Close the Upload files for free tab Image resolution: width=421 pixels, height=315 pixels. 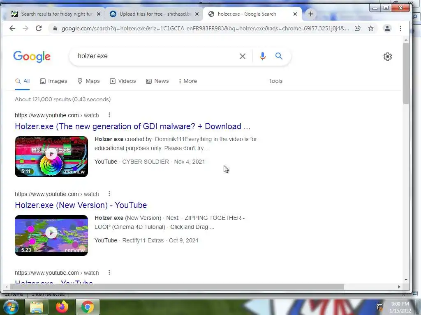click(197, 14)
